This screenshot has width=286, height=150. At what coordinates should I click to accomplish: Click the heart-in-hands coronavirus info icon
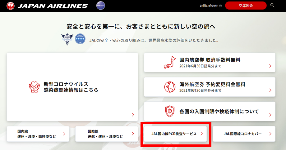(34, 87)
